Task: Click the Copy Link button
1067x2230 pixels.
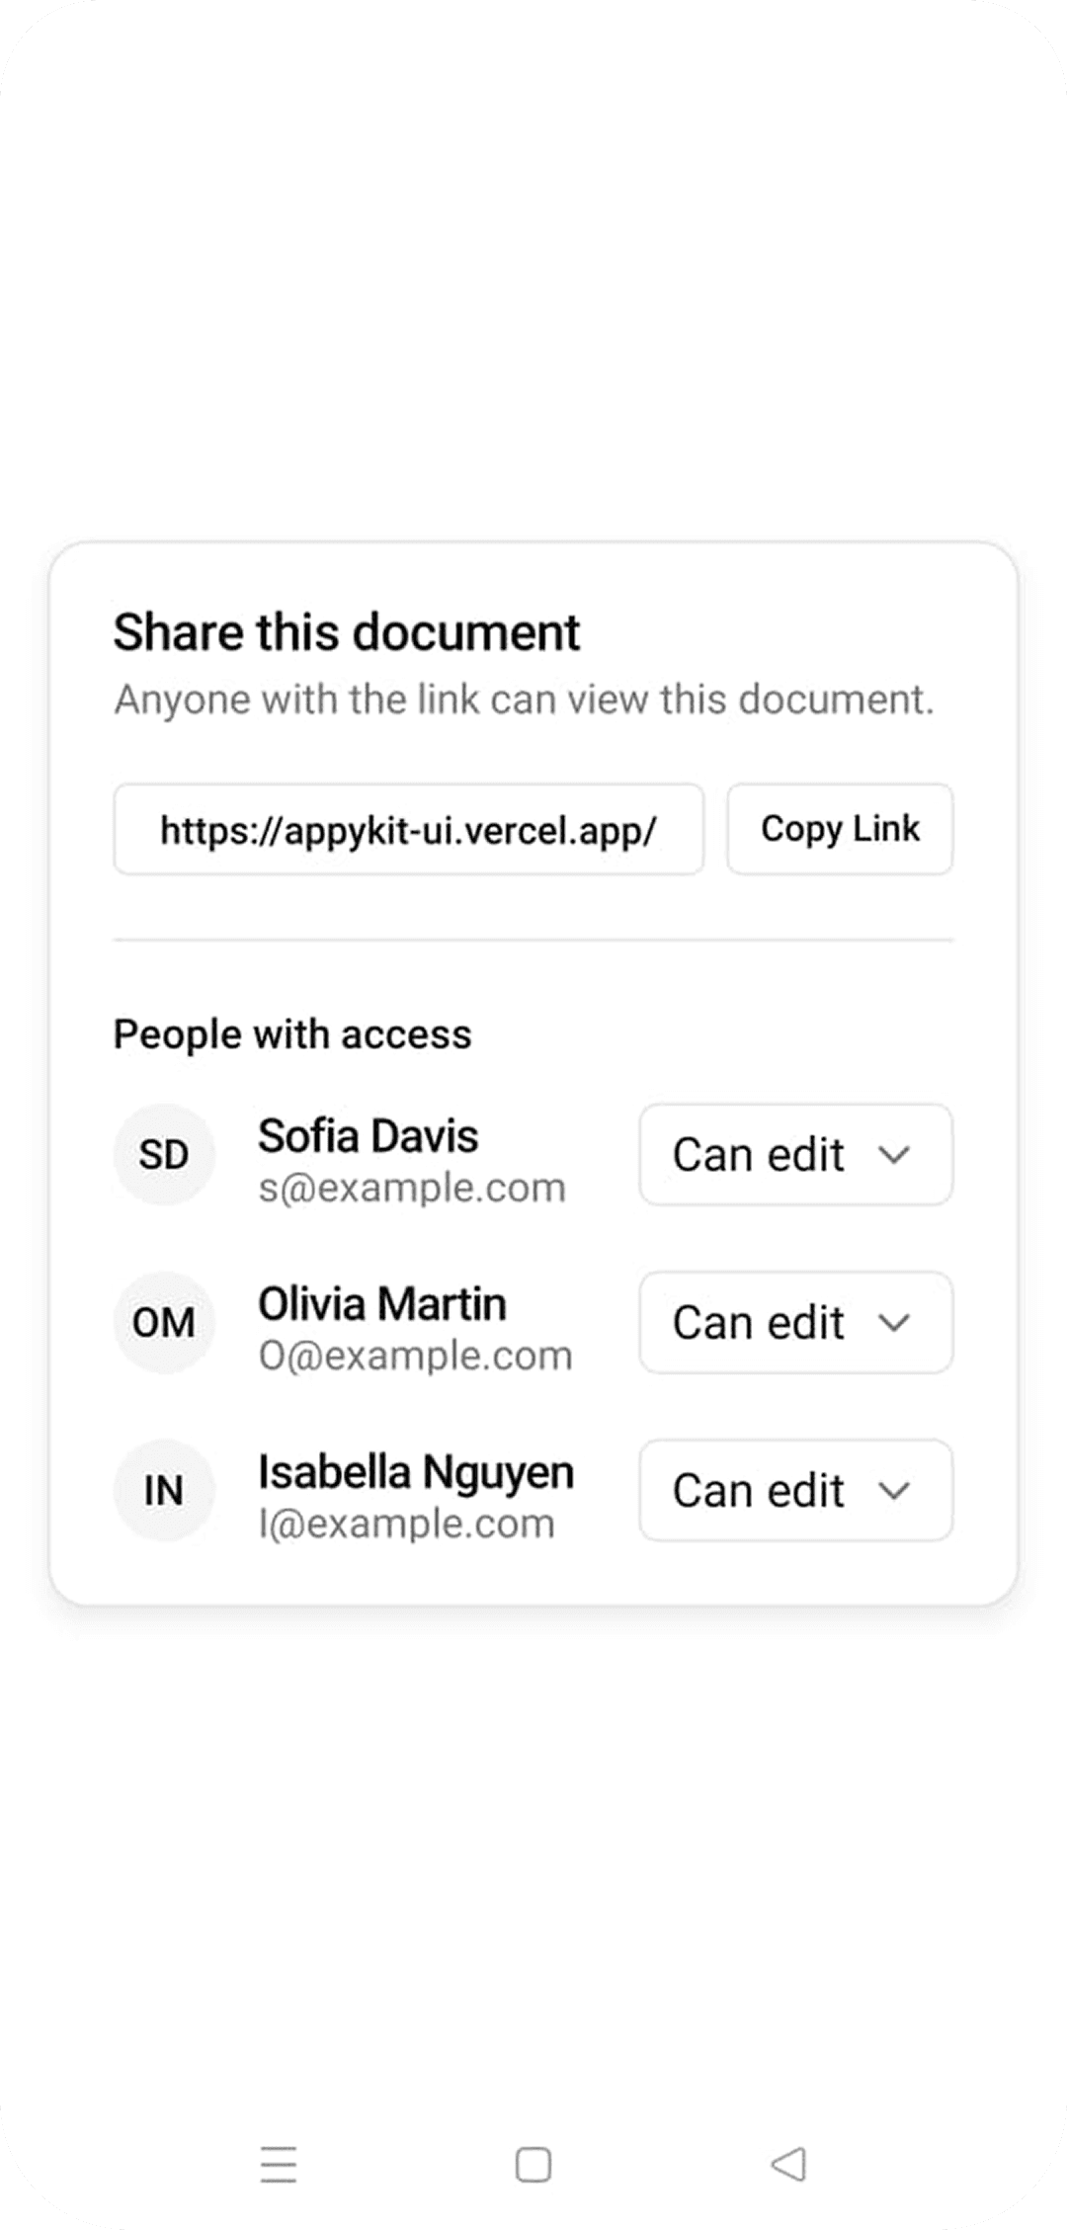Action: click(841, 829)
